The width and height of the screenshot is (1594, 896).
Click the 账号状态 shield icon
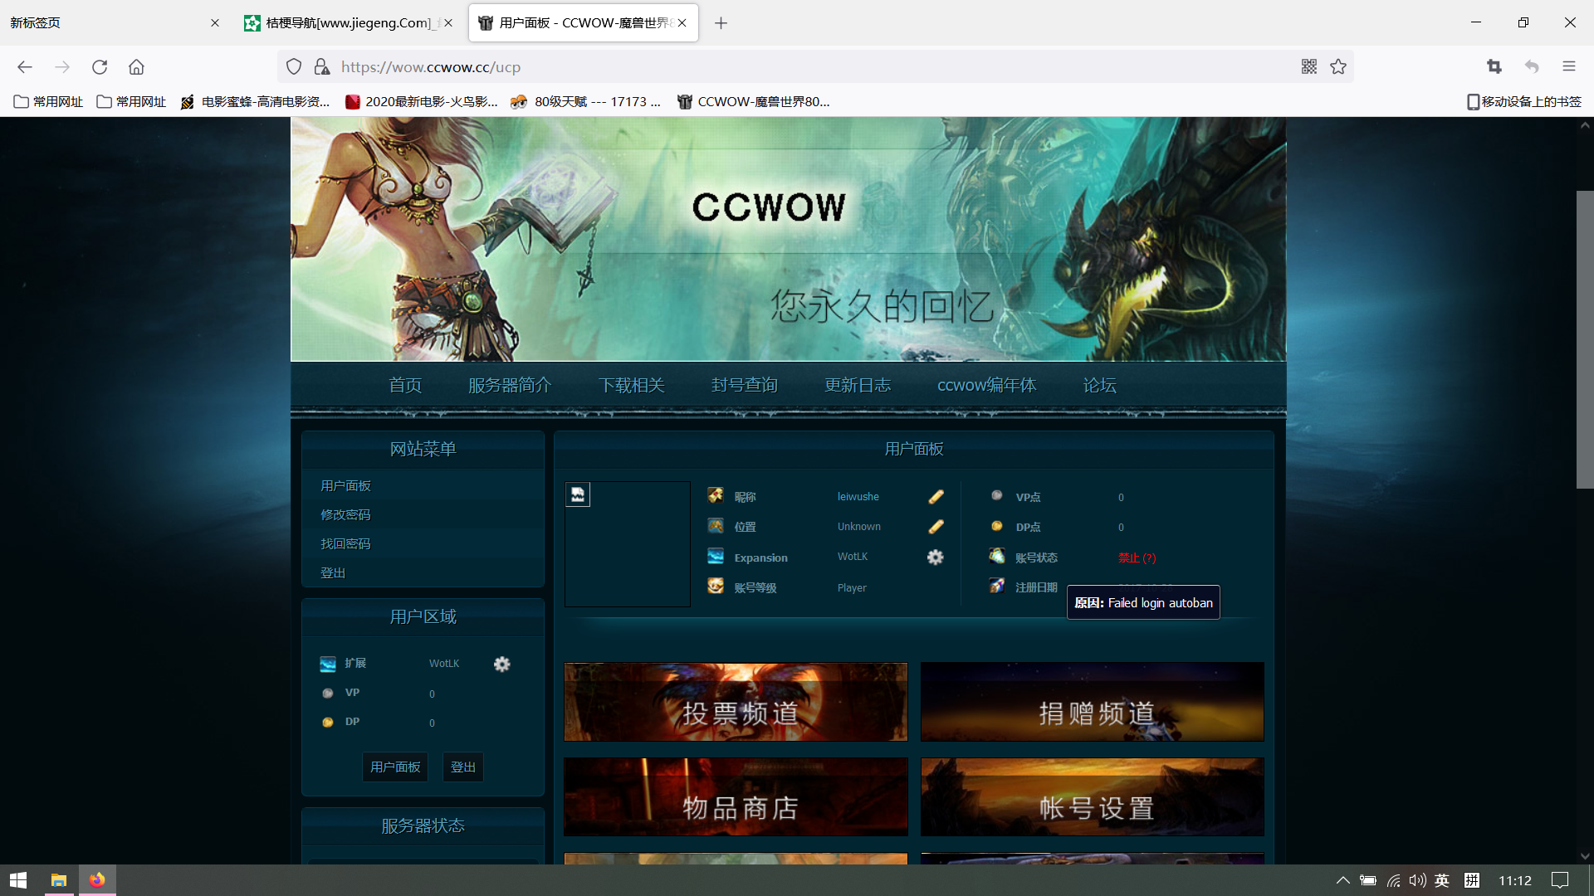(997, 556)
